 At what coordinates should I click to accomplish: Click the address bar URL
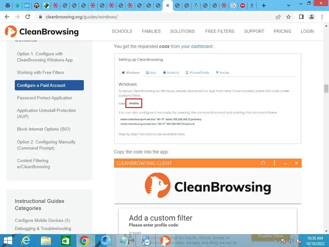[x=82, y=17]
